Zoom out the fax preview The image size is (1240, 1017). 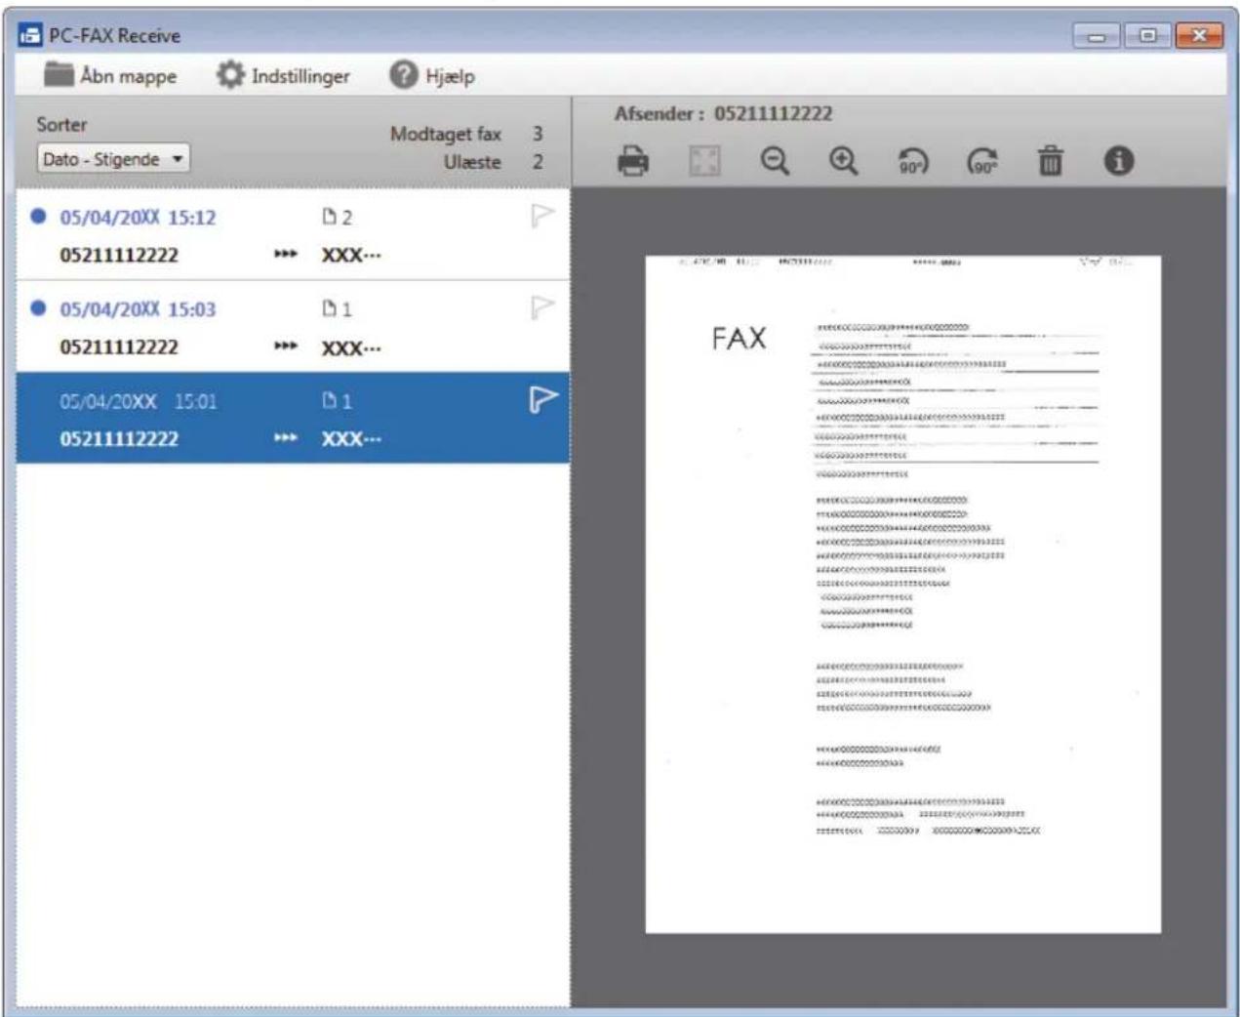(775, 161)
